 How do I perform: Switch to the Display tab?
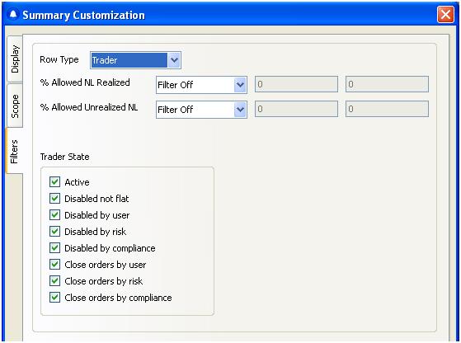(15, 59)
